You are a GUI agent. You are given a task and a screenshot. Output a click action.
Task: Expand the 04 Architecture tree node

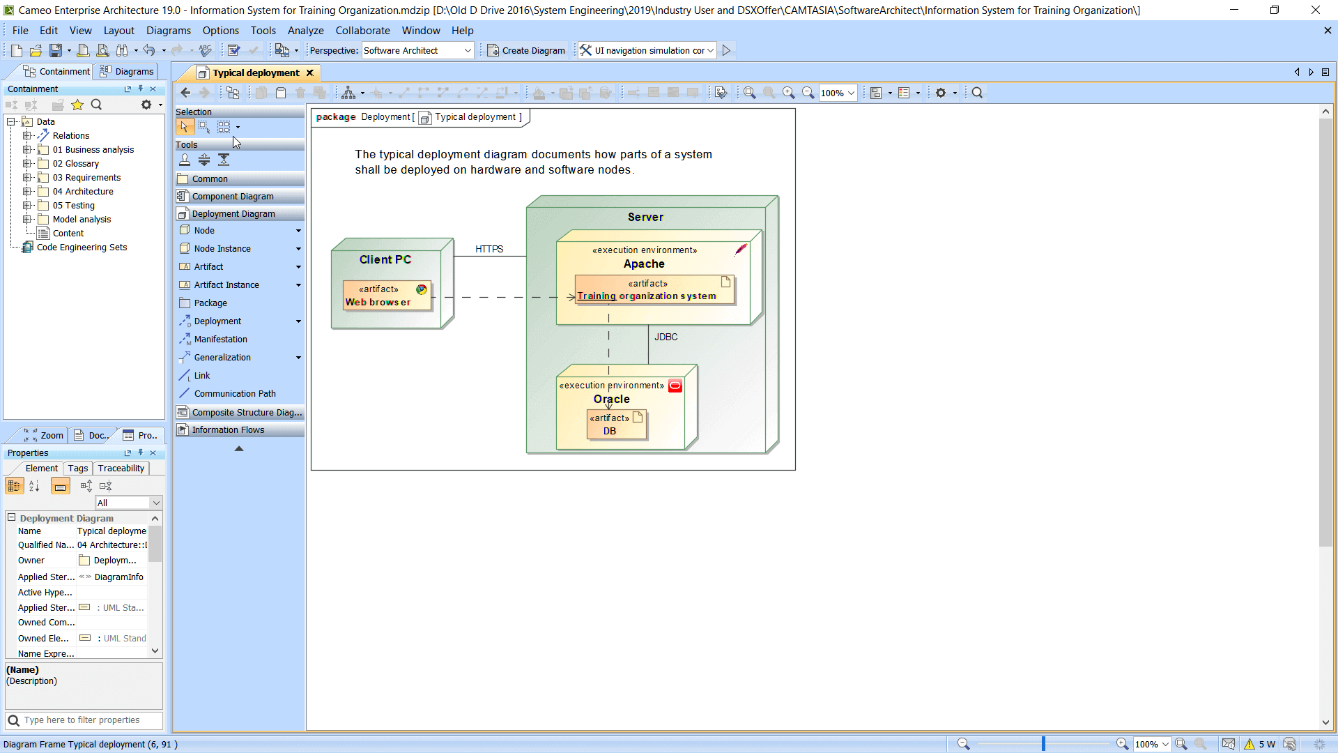(27, 191)
